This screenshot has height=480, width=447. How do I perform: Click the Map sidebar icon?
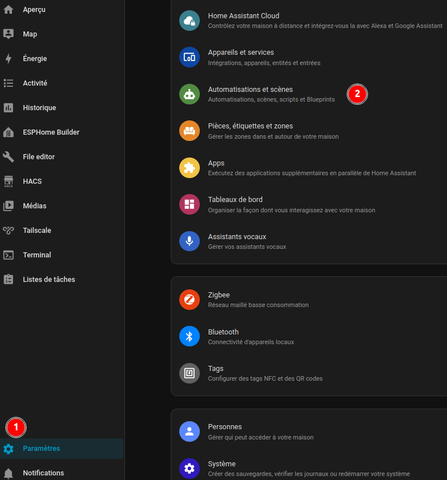8,34
